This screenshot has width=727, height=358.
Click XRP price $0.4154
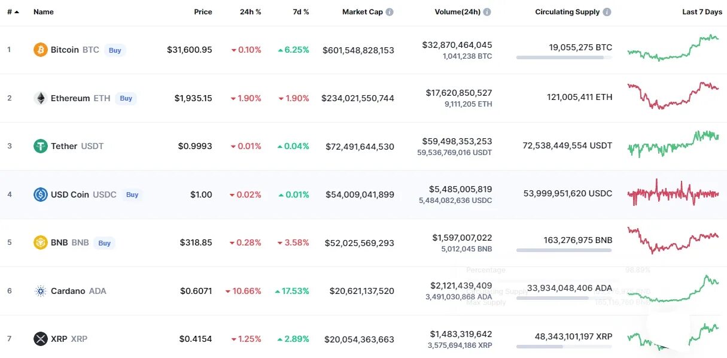(x=196, y=339)
